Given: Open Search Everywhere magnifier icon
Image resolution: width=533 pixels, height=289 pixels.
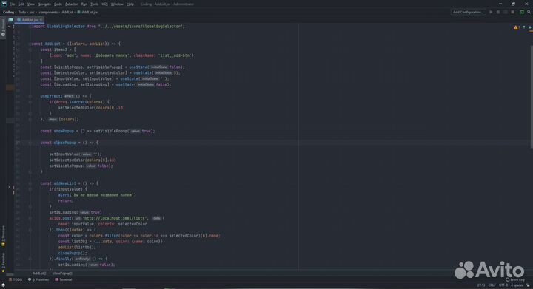Looking at the screenshot, I should click(x=529, y=12).
